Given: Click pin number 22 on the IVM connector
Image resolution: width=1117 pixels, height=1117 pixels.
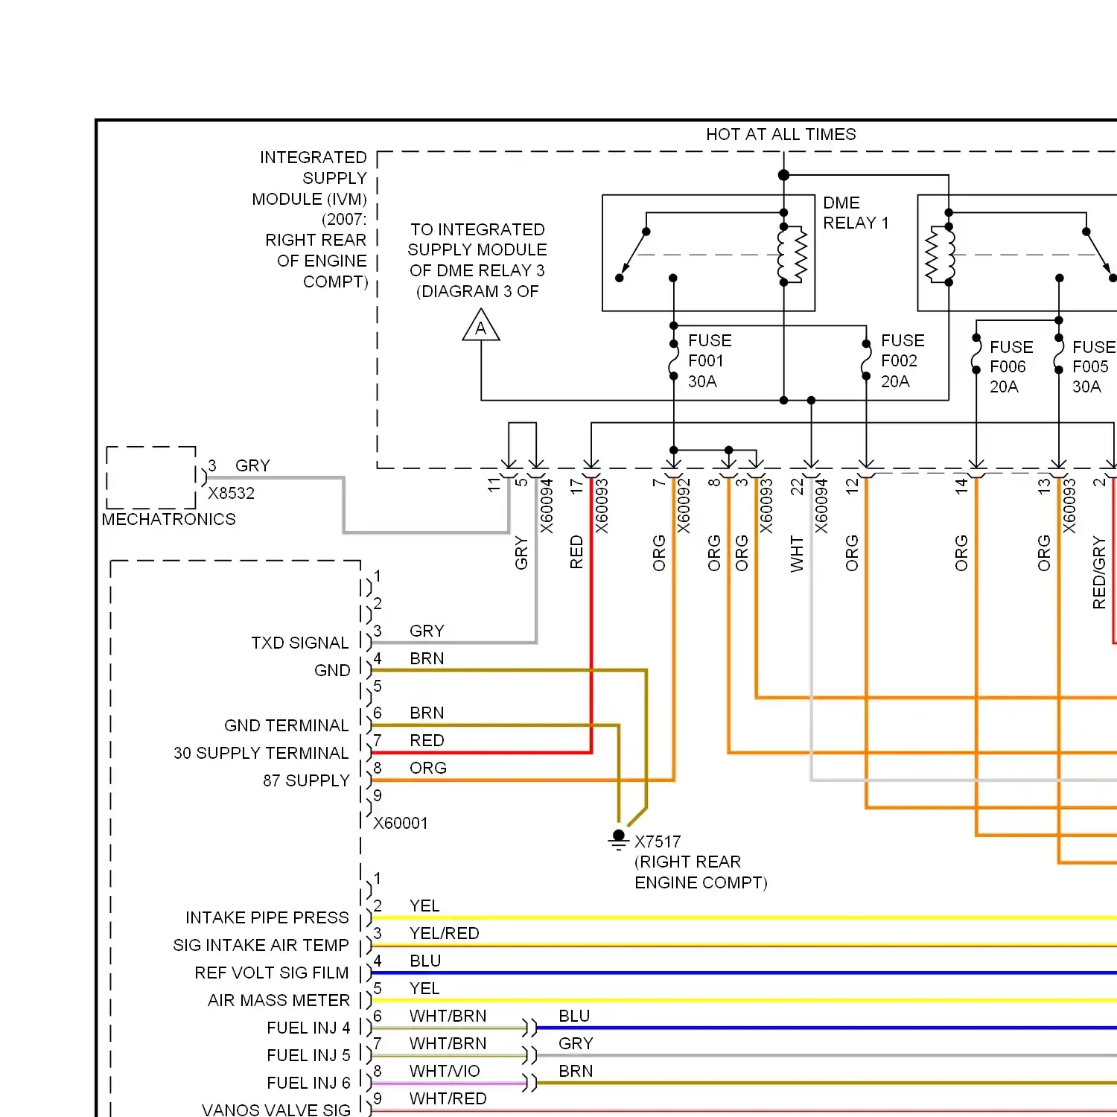Looking at the screenshot, I should point(798,487).
